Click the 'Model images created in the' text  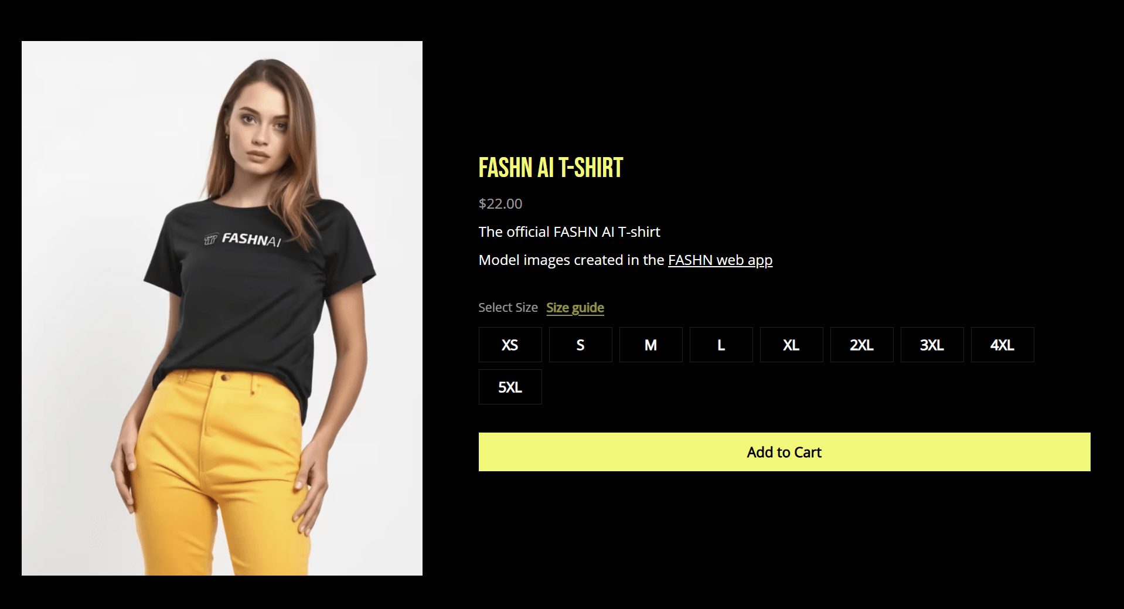[x=571, y=260]
